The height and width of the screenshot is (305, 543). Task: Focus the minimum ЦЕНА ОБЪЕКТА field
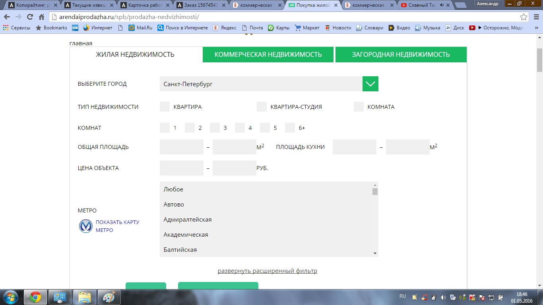182,168
